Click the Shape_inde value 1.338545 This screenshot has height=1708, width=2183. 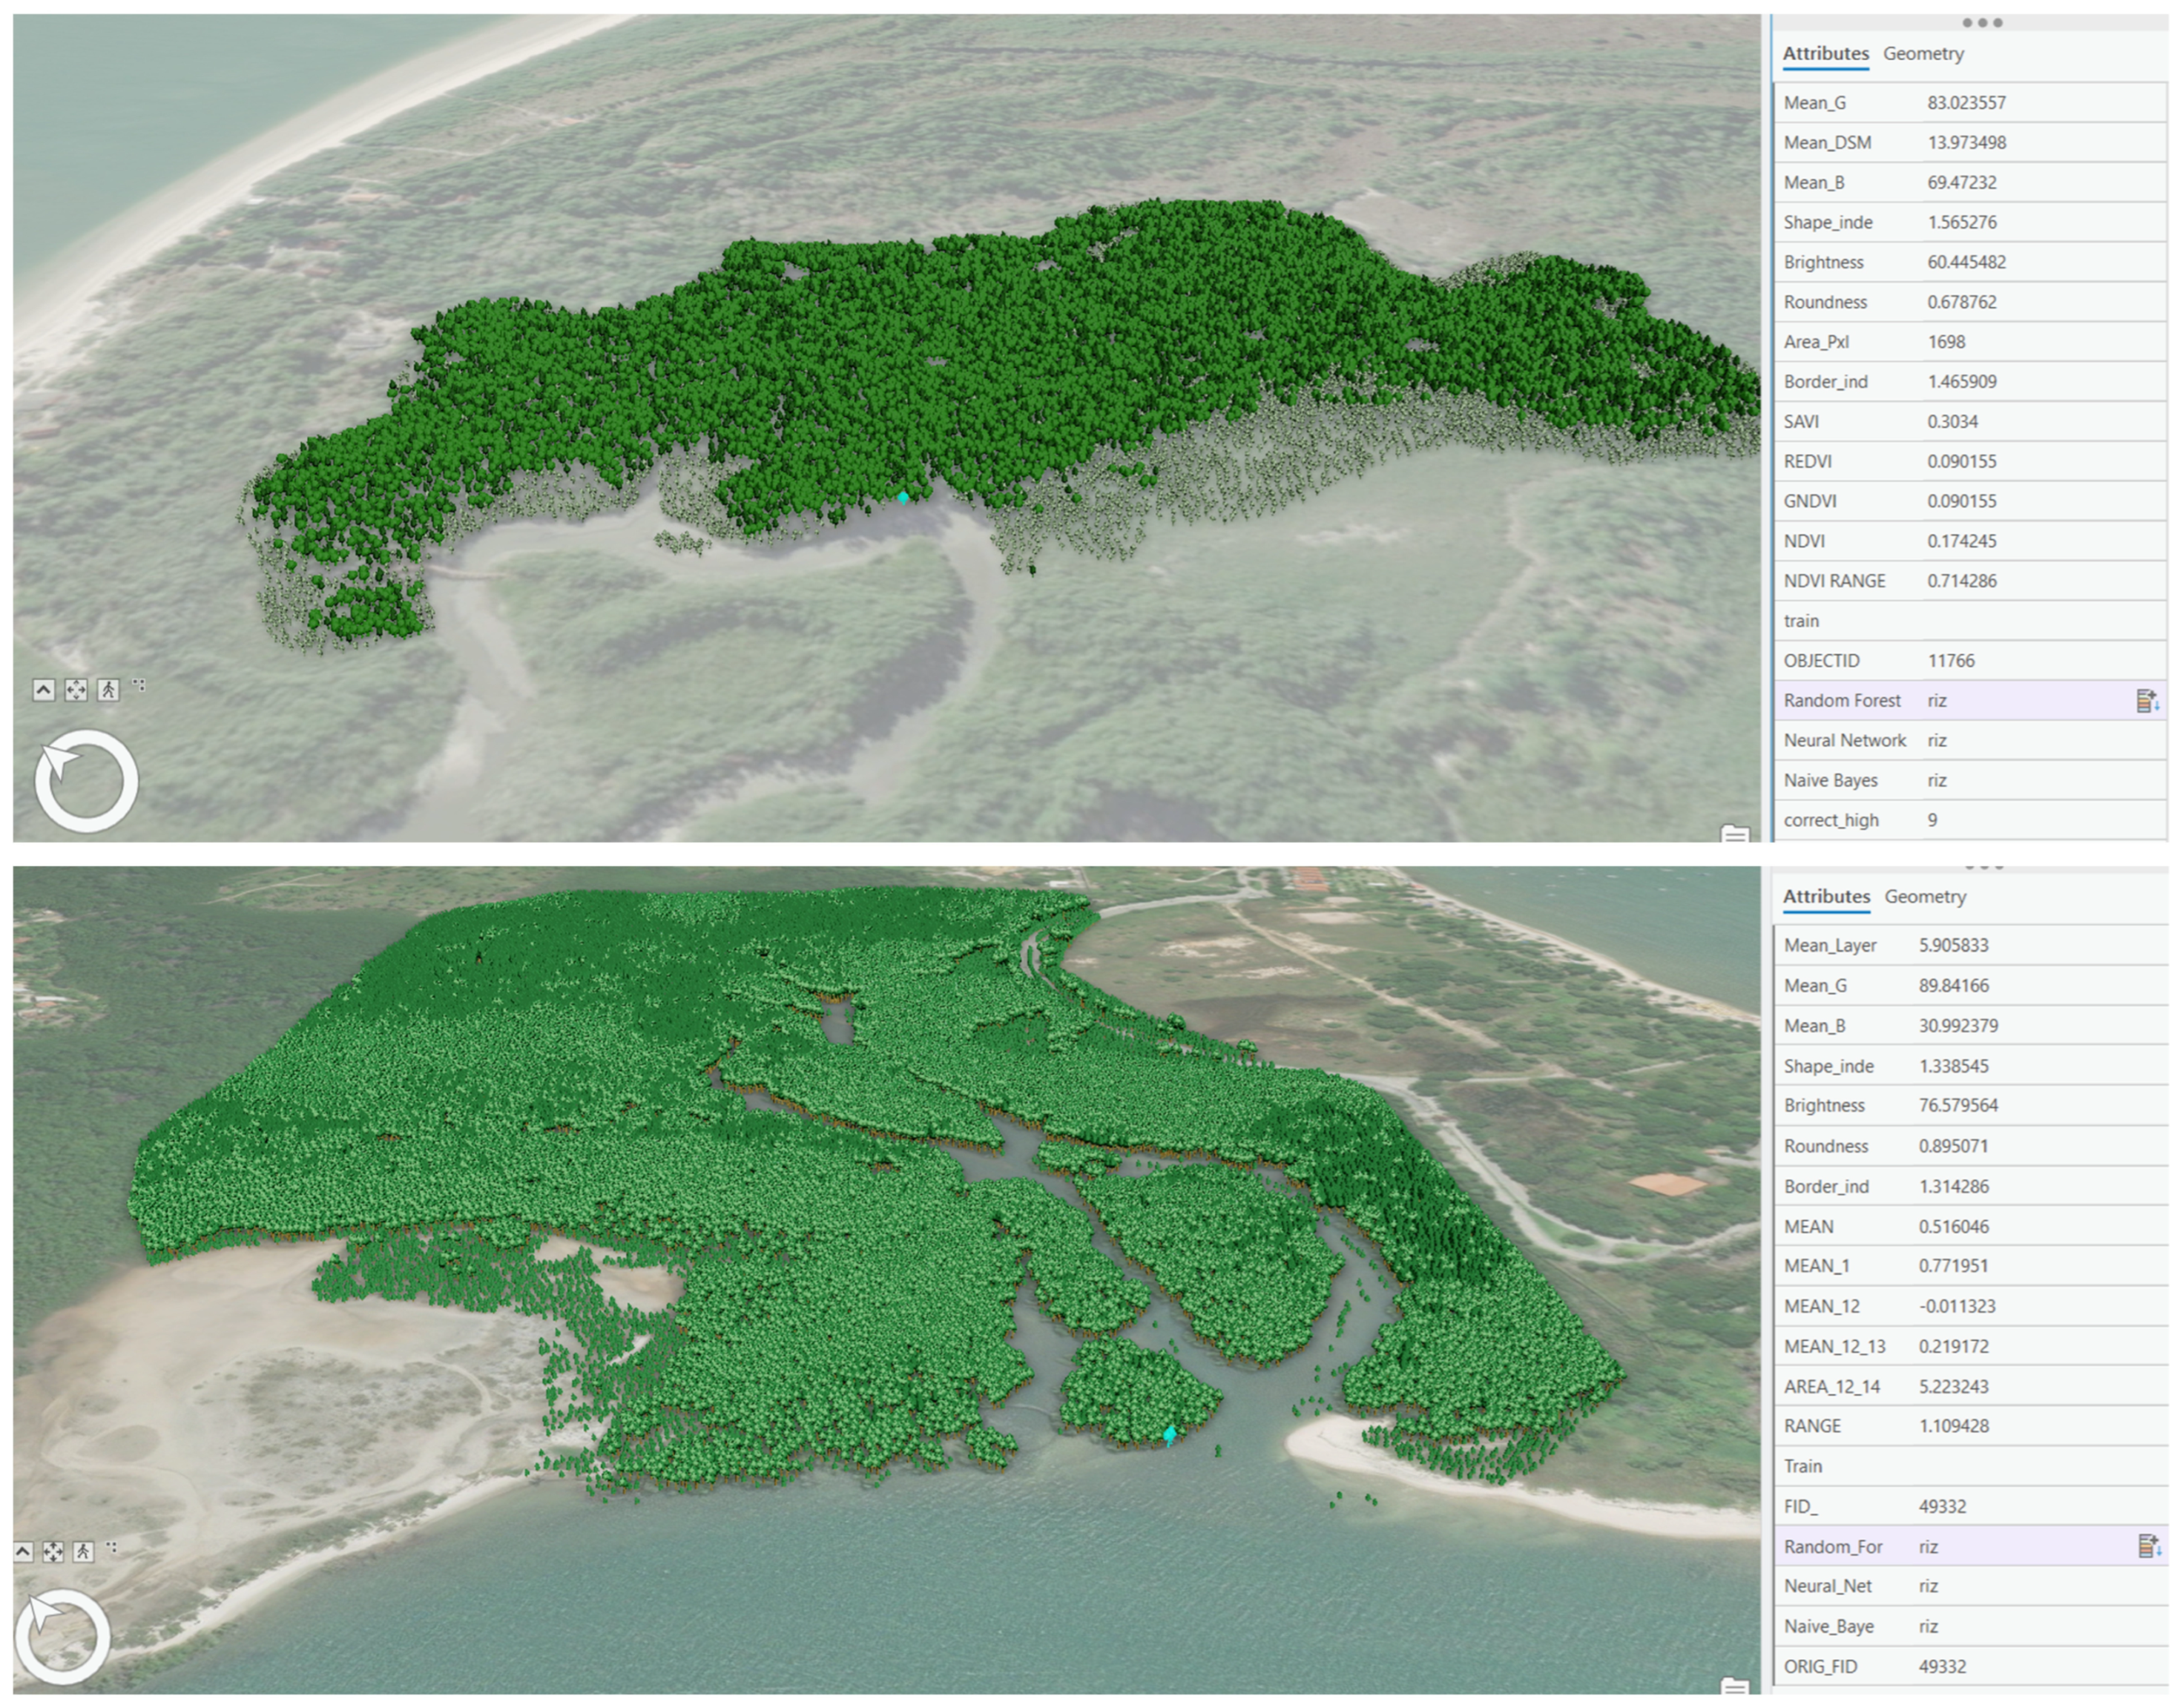1953,1066
